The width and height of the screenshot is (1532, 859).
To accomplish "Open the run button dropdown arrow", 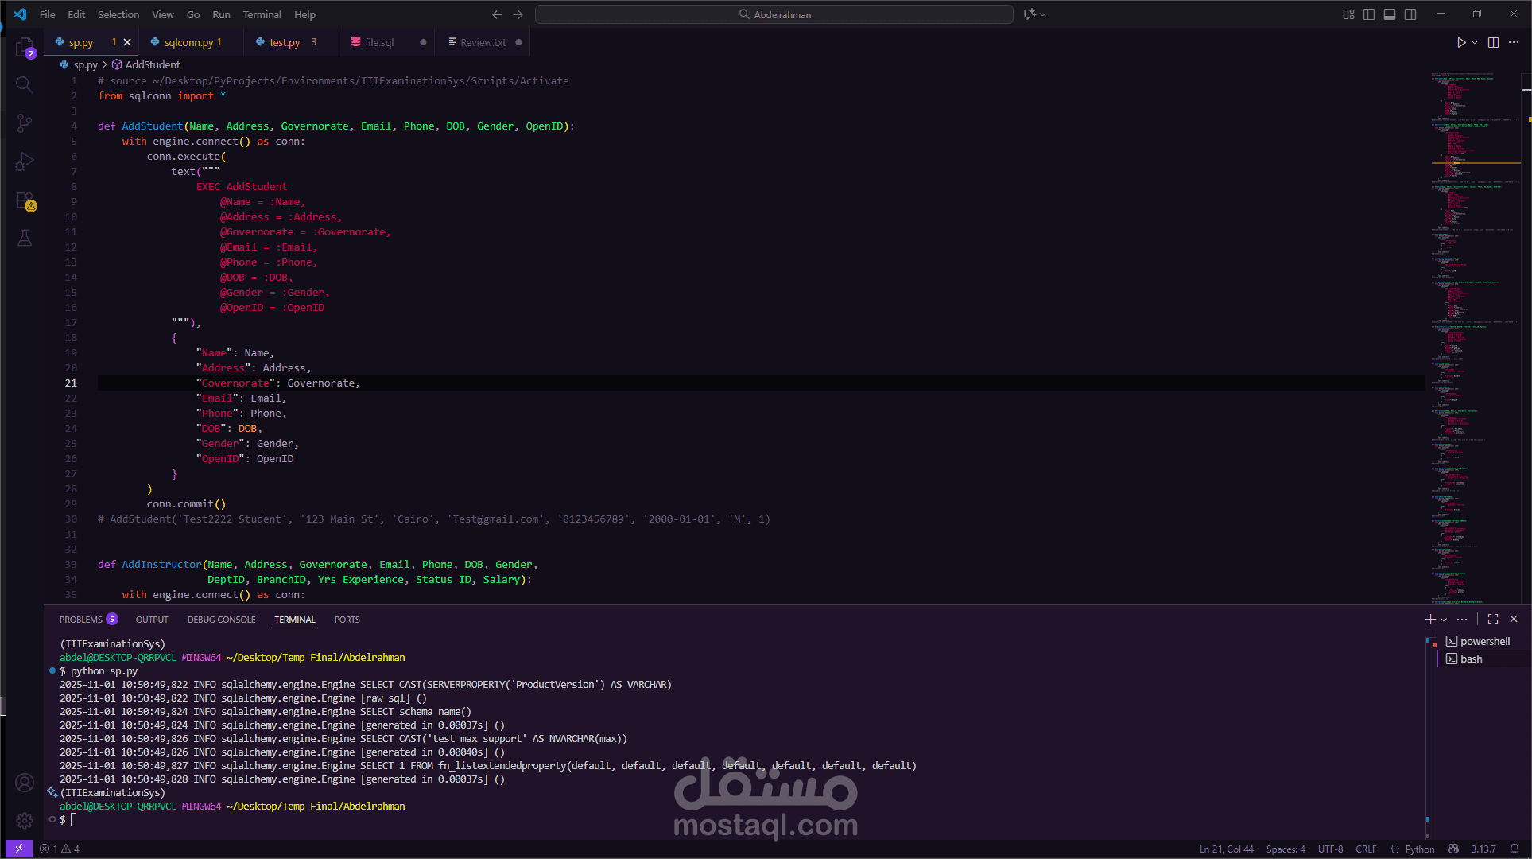I will point(1475,42).
